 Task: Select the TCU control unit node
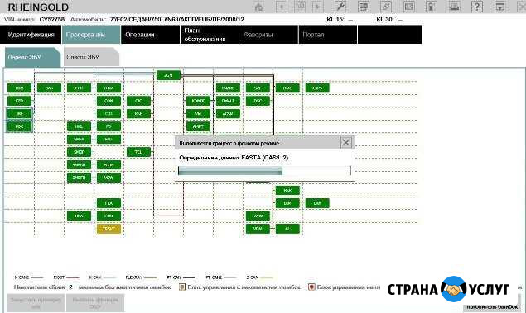pos(138,152)
